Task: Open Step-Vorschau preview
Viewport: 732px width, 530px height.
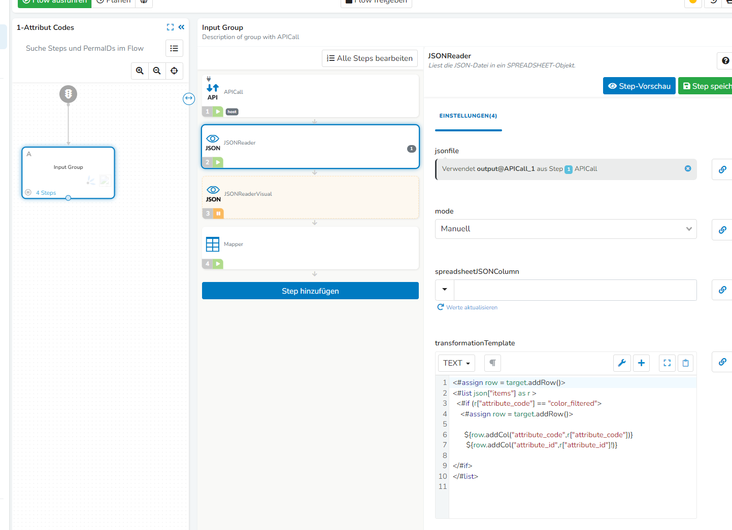Action: pyautogui.click(x=639, y=86)
